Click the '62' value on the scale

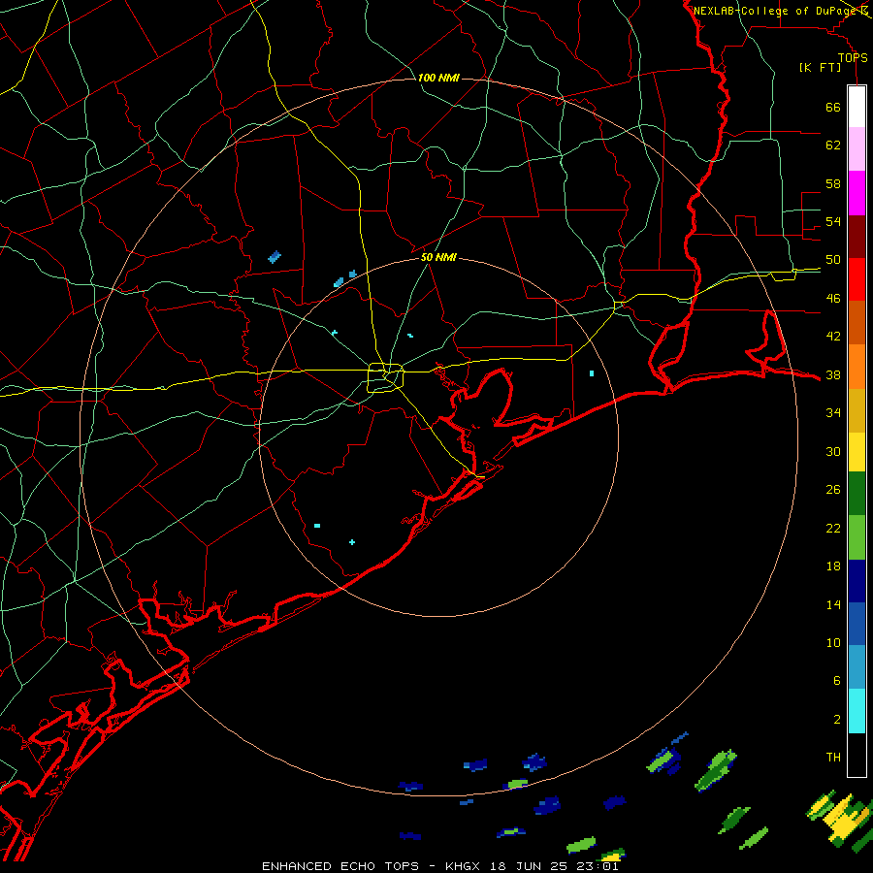[x=833, y=145]
